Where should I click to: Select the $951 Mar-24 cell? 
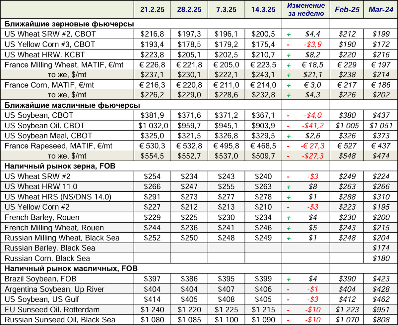pos(381,309)
